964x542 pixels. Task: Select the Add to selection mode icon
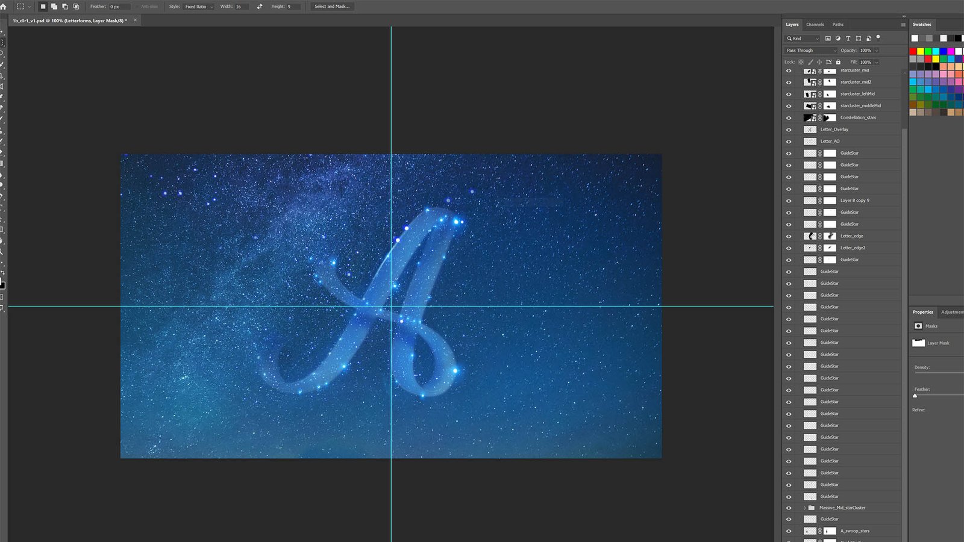[x=54, y=7]
